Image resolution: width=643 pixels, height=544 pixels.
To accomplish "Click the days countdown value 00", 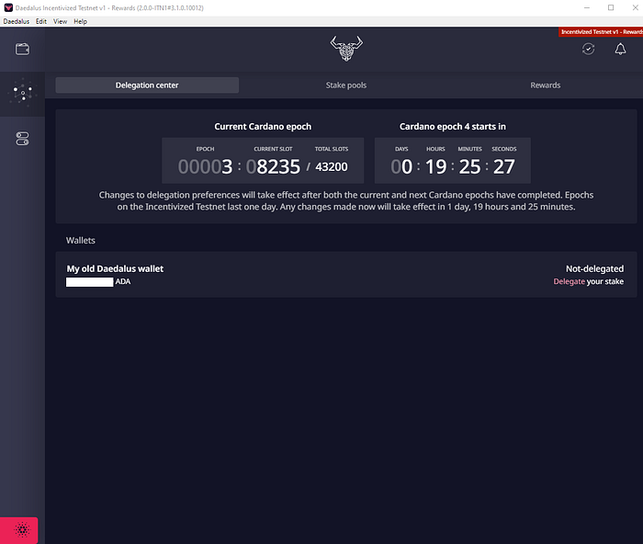I will click(401, 166).
